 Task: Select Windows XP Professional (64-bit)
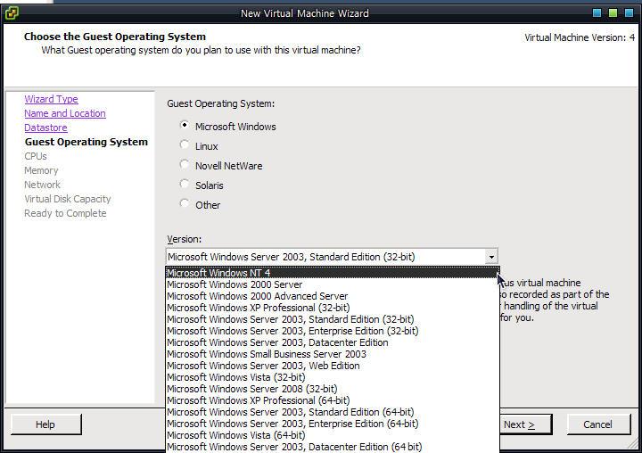[x=333, y=400]
